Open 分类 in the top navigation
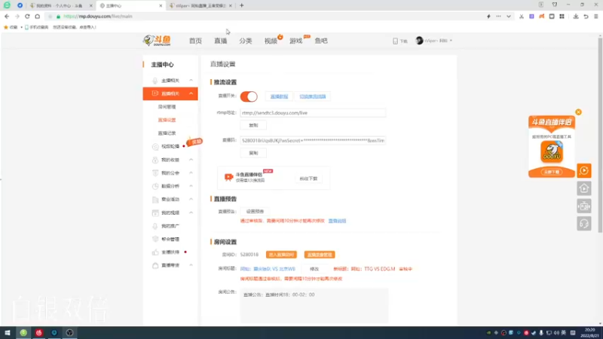This screenshot has width=603, height=339. click(x=246, y=41)
